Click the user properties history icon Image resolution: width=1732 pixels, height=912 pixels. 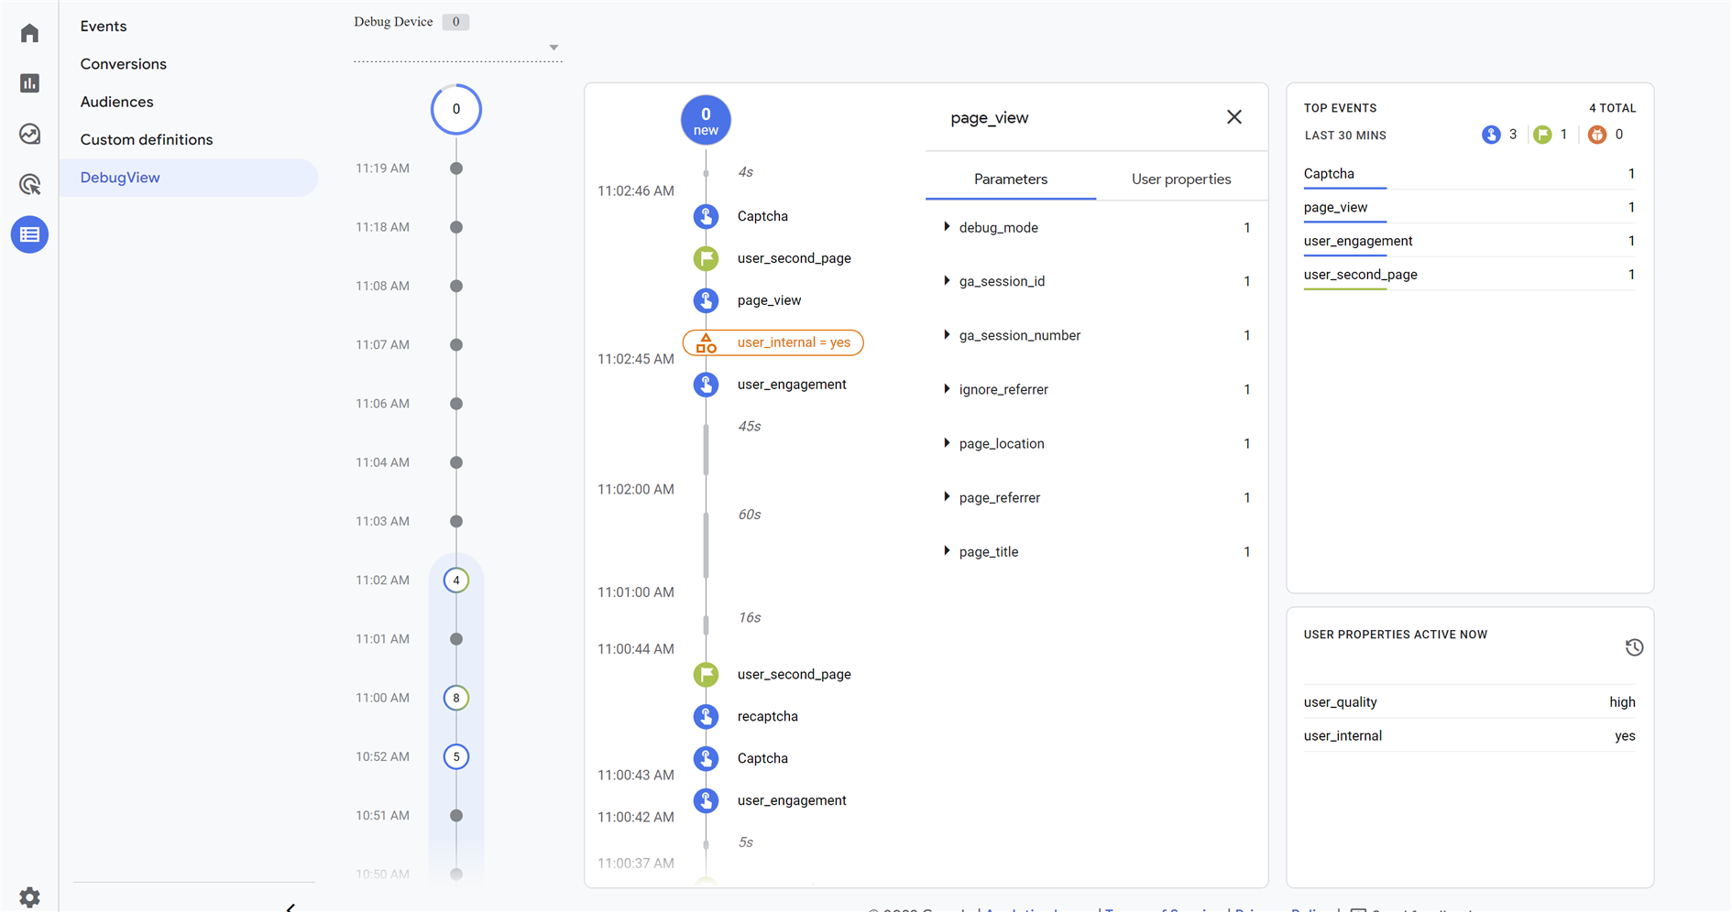tap(1633, 647)
